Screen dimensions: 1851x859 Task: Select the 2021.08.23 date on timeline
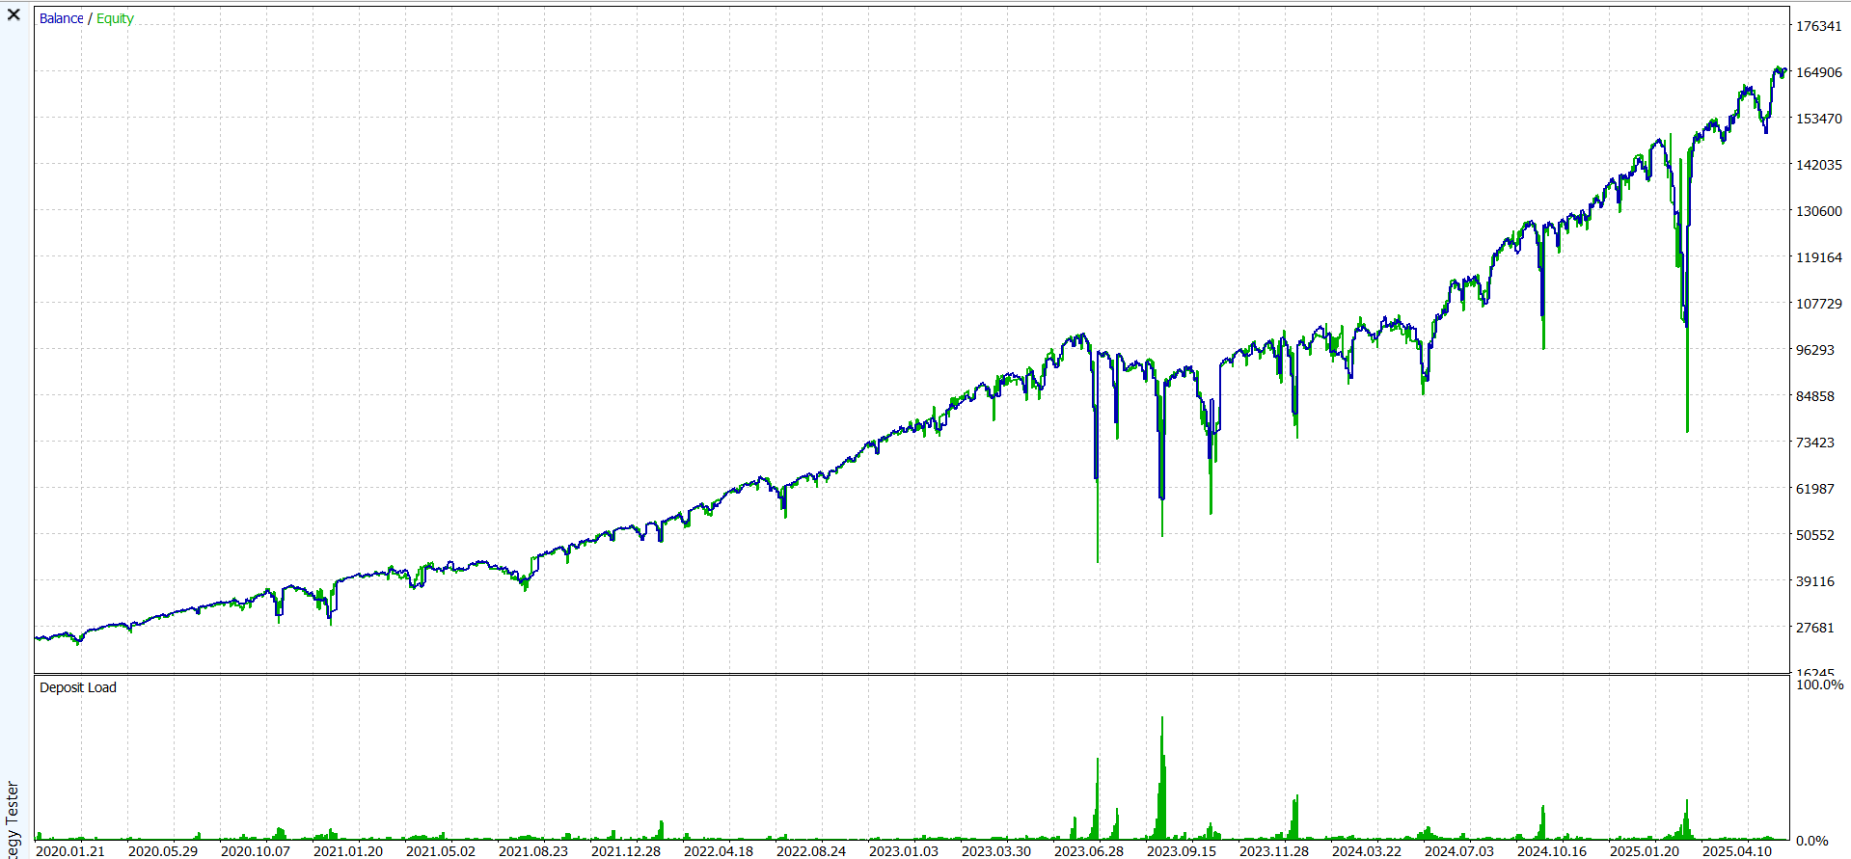pyautogui.click(x=532, y=850)
